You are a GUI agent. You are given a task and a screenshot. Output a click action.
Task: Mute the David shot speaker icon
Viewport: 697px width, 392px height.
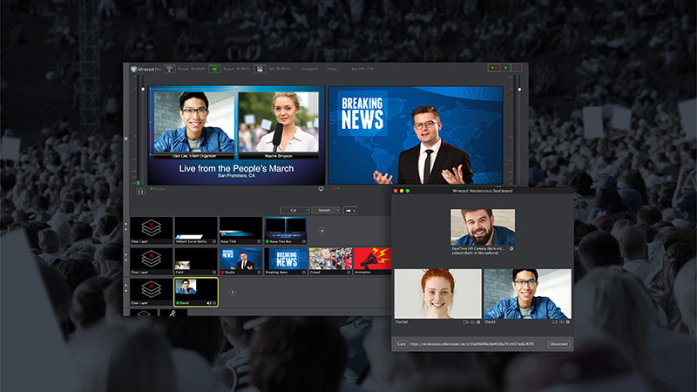[x=208, y=303]
